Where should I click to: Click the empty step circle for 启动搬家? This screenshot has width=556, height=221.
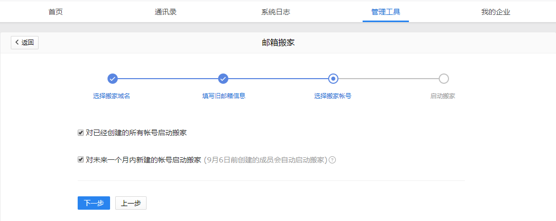(x=443, y=79)
